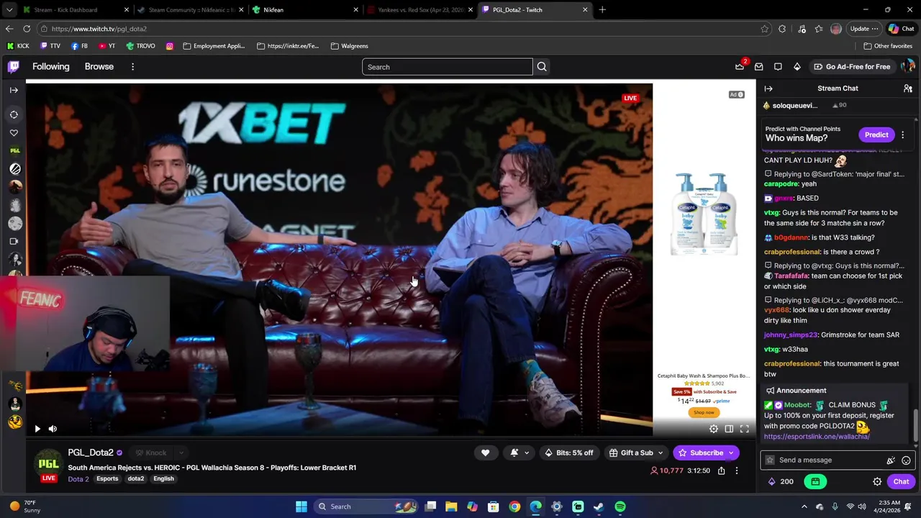Follow heart button under video

tap(485, 453)
